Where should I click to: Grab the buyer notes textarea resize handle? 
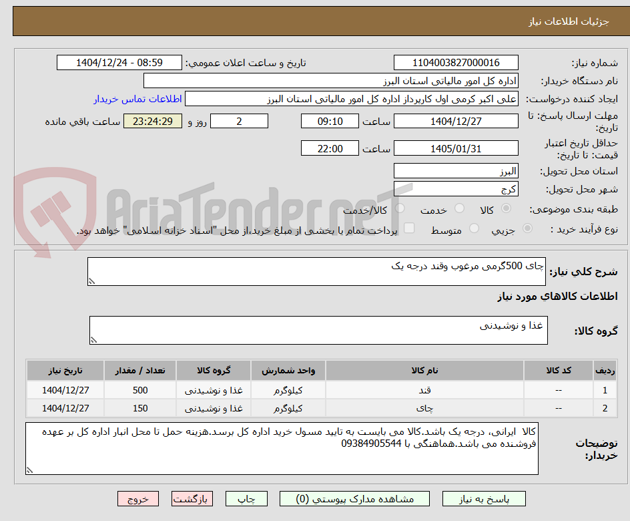pyautogui.click(x=29, y=470)
